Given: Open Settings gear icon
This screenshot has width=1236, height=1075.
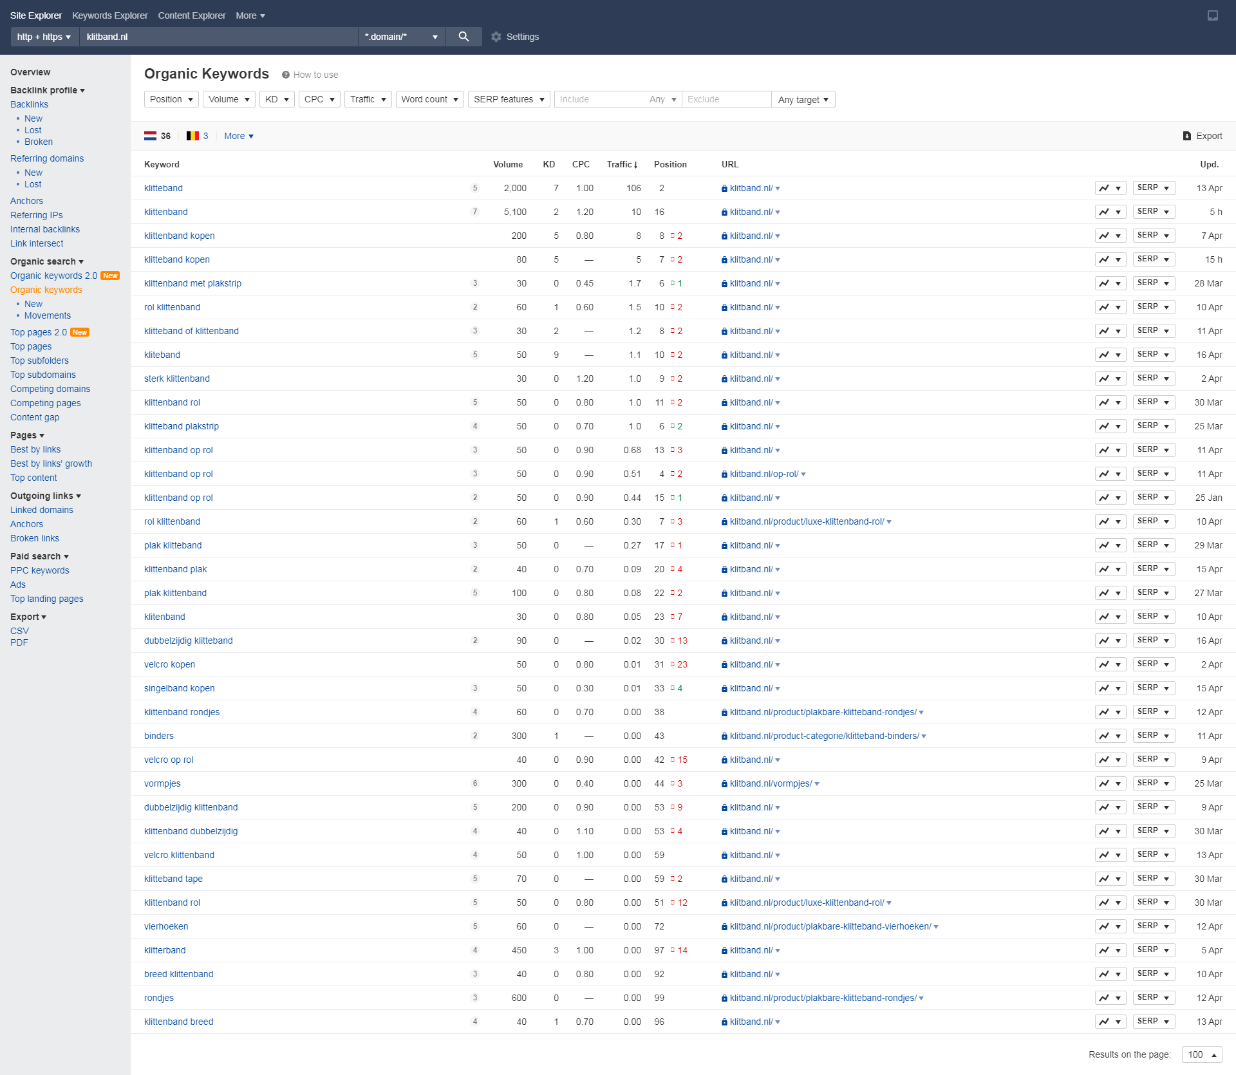Looking at the screenshot, I should [496, 37].
